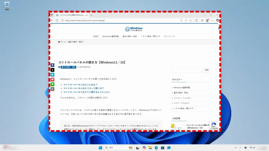Jump to コントロールパネルをすぐに開けるようにしたい section
The image size is (269, 151).
(x=87, y=92)
